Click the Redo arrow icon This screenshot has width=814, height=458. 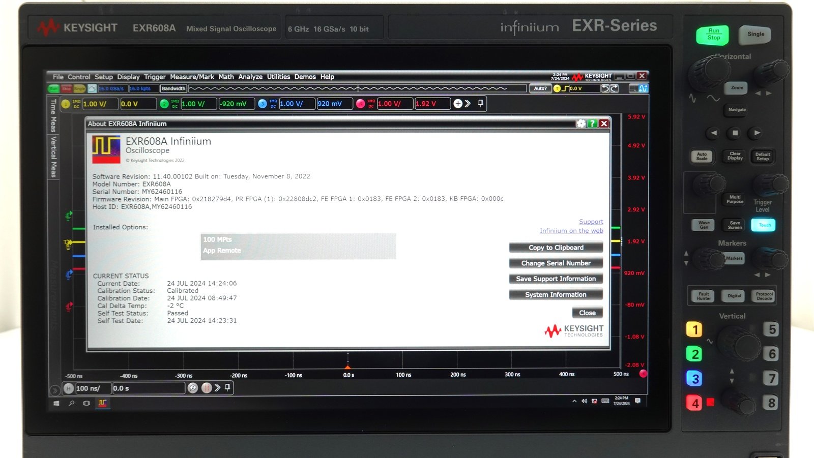(x=614, y=88)
